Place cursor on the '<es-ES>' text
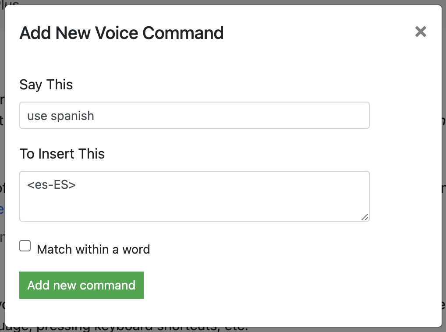The width and height of the screenshot is (446, 332). [x=51, y=185]
